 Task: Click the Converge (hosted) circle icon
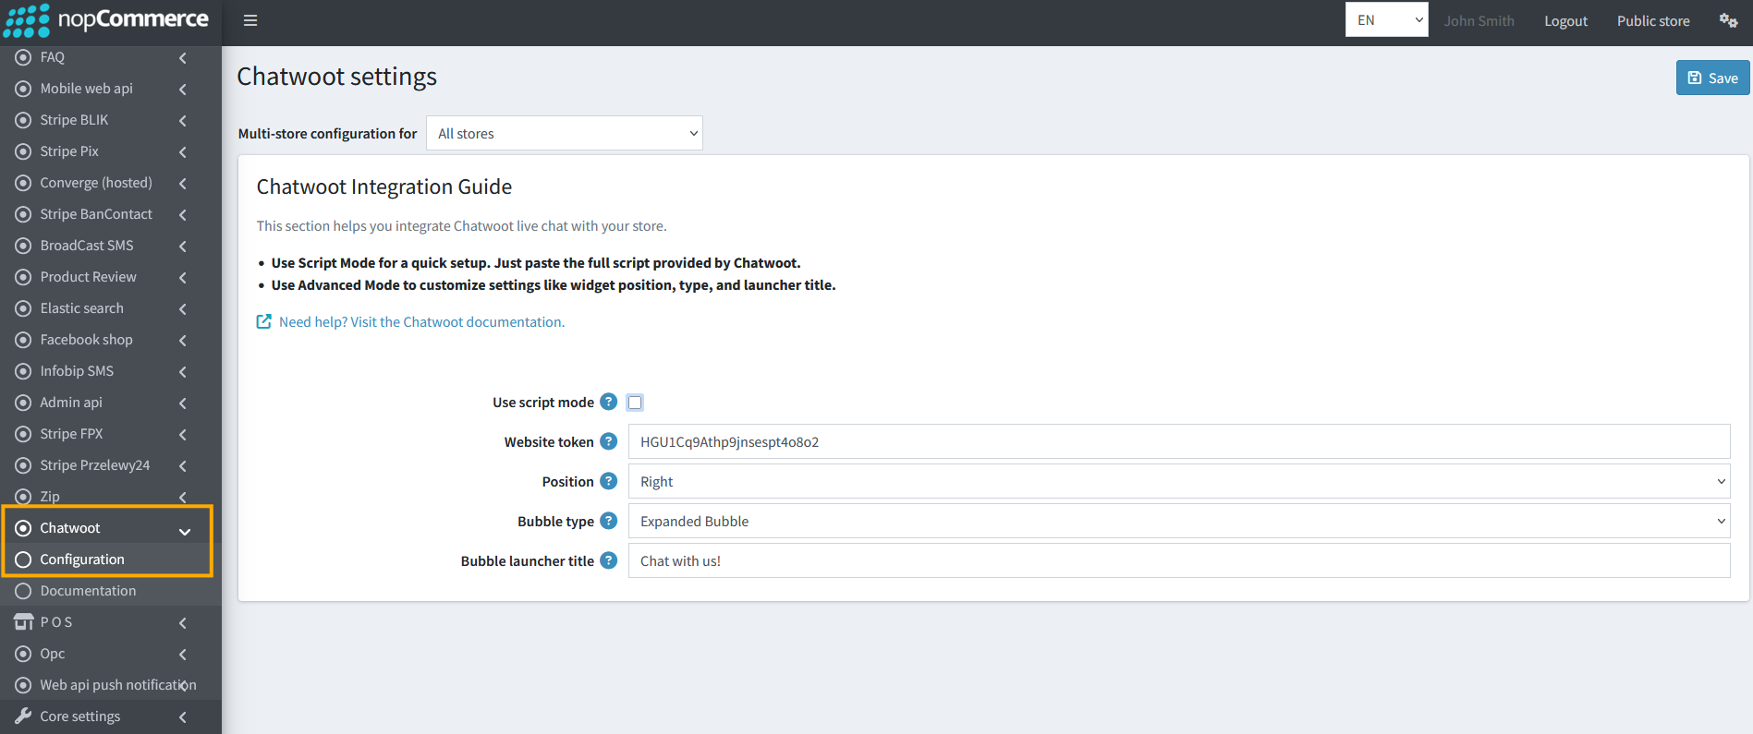tap(23, 183)
